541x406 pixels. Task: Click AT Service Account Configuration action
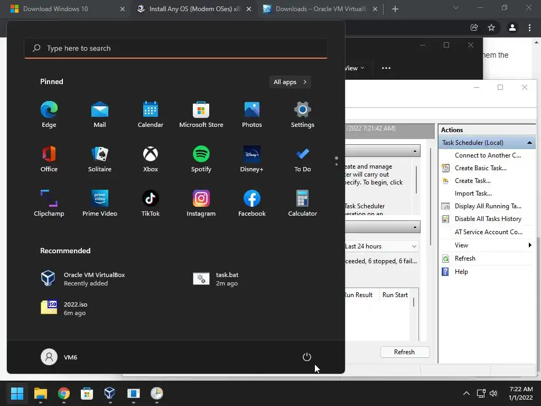[488, 232]
